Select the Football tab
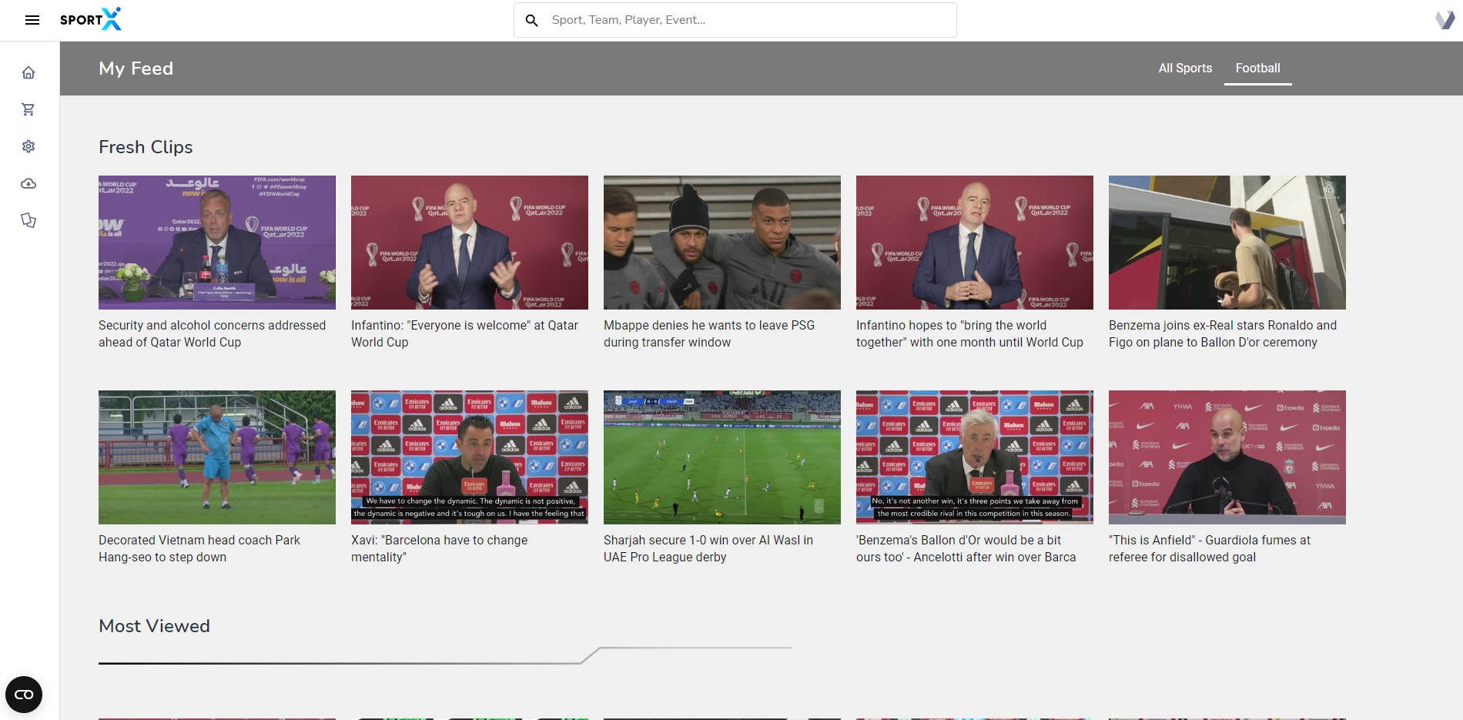The height and width of the screenshot is (720, 1463). pos(1257,68)
